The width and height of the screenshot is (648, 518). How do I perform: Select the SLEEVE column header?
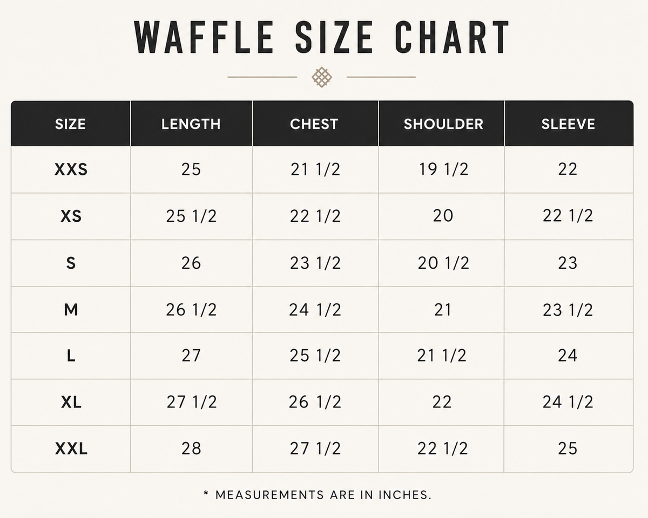tap(568, 124)
